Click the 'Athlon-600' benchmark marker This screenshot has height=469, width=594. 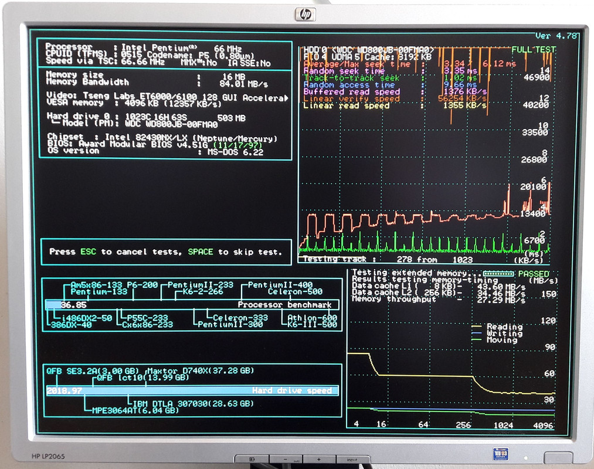pos(312,318)
